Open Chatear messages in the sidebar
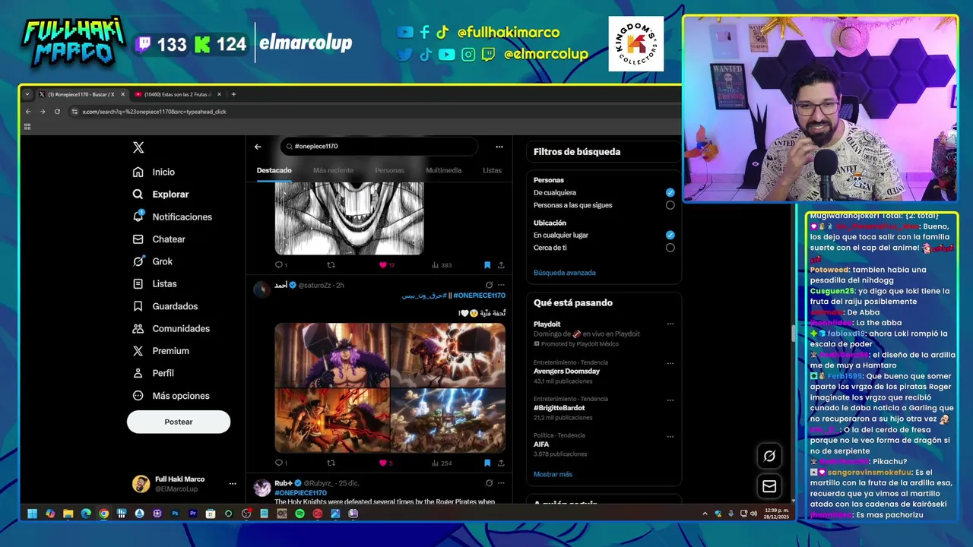The image size is (973, 547). [159, 239]
